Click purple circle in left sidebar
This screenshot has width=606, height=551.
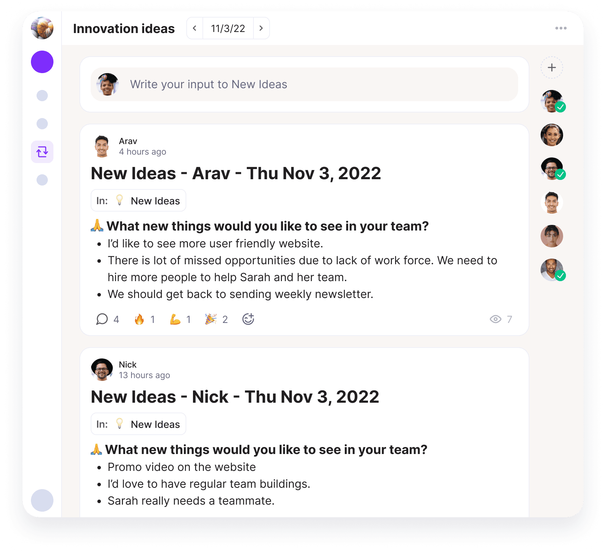pyautogui.click(x=42, y=62)
